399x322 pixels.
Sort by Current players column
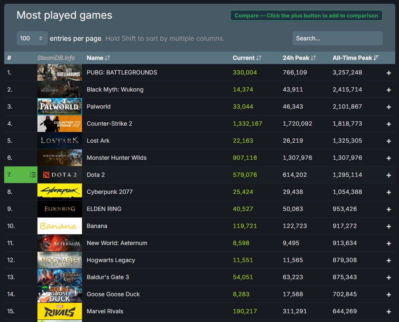coord(247,58)
